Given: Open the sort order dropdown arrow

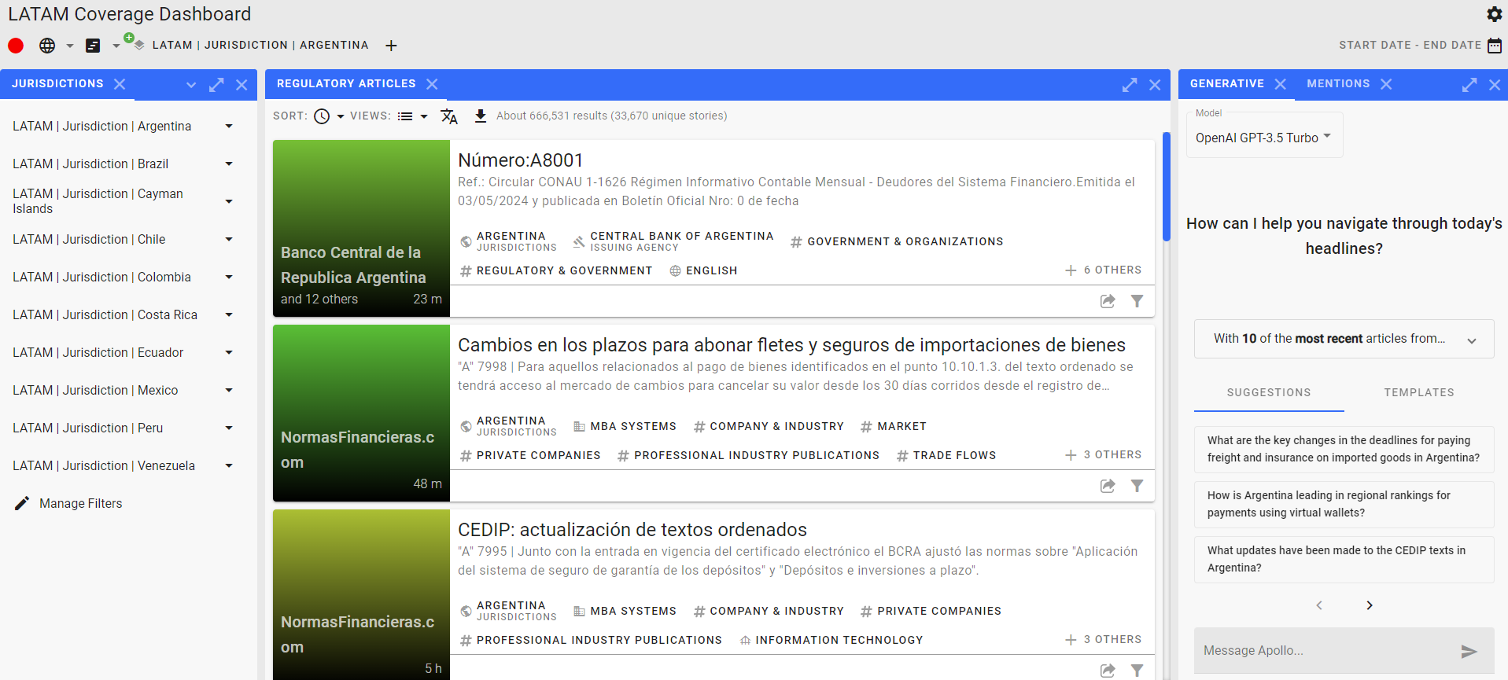Looking at the screenshot, I should pos(341,116).
